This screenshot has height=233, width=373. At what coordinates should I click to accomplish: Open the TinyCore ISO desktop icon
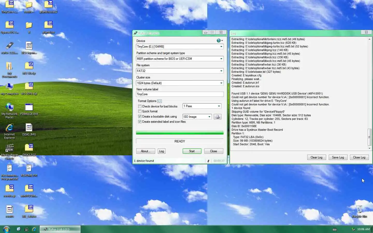pyautogui.click(x=10, y=6)
